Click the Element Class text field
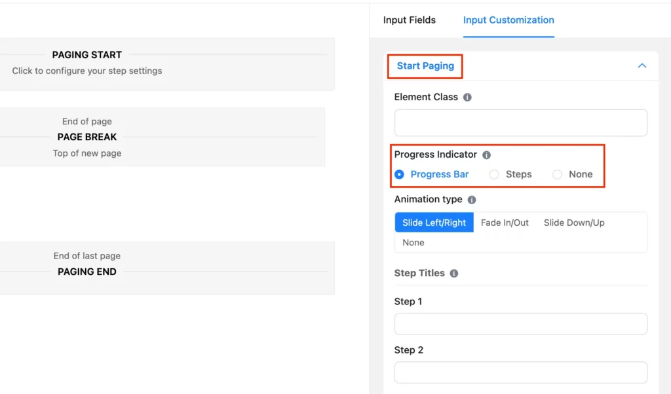 coord(520,122)
